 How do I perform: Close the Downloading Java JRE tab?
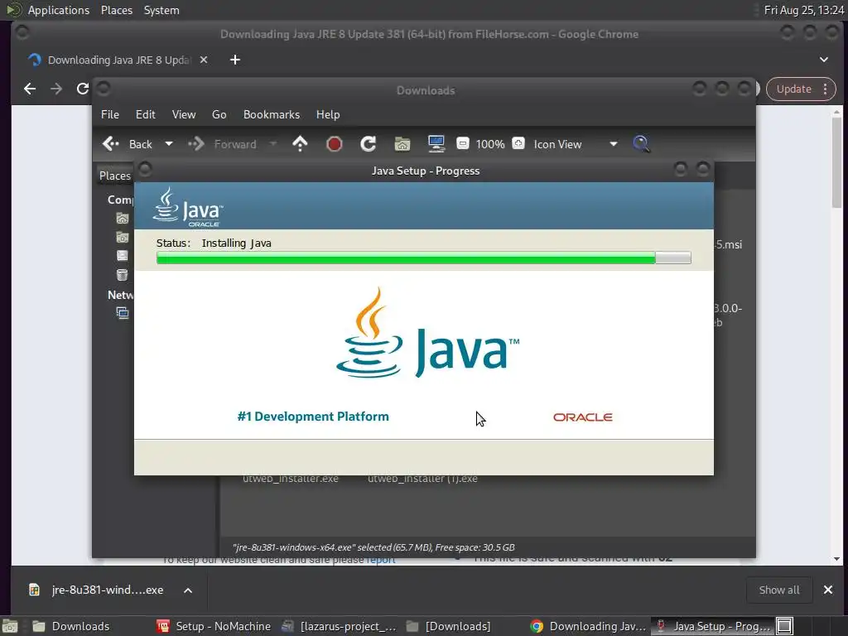pyautogui.click(x=204, y=60)
